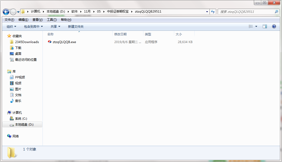
Task: Click the 系统 (C:) drive icon
Action: tap(12, 118)
